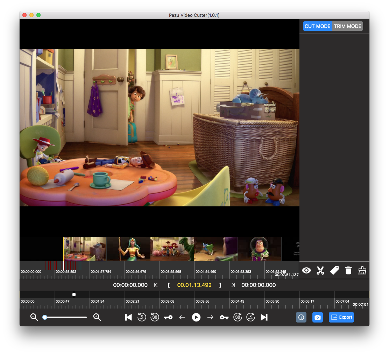Jump forward 30 seconds

[238, 317]
